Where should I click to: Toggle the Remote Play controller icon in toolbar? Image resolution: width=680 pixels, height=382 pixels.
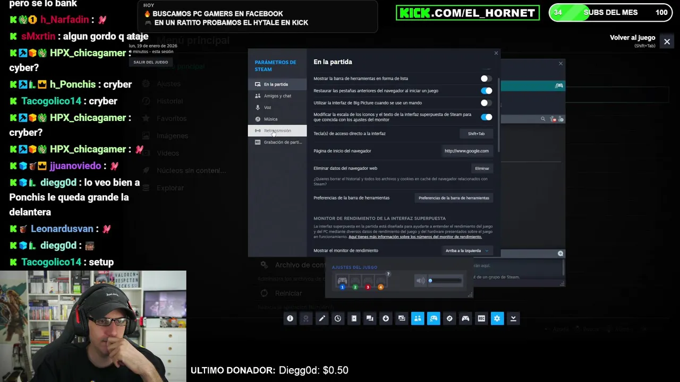433,318
